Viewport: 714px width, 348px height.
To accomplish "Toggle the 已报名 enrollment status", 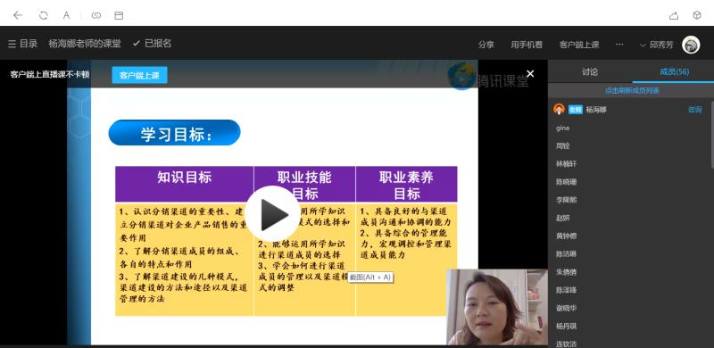I will coord(152,43).
